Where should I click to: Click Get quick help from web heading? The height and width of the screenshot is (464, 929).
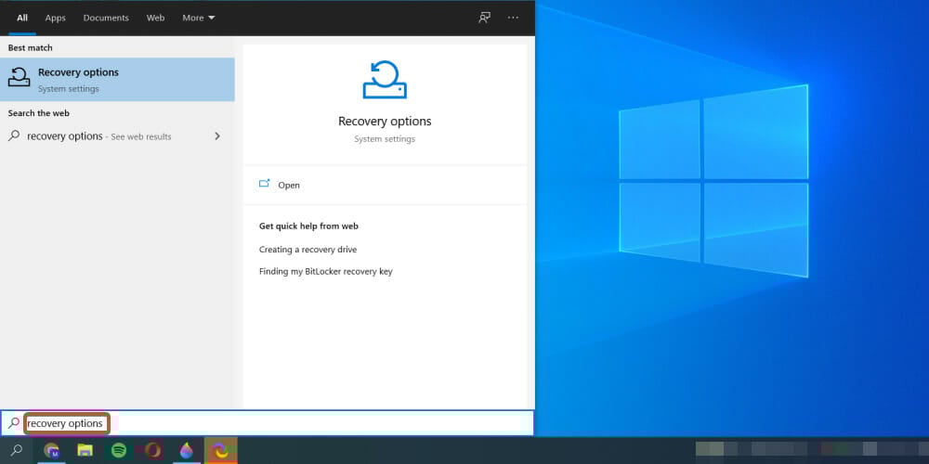(308, 226)
